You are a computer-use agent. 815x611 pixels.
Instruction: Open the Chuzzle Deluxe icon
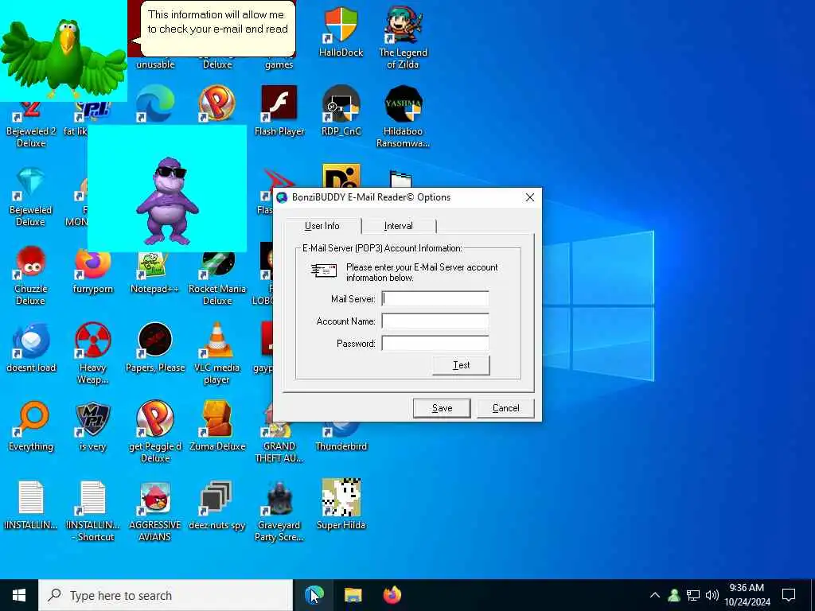point(31,274)
